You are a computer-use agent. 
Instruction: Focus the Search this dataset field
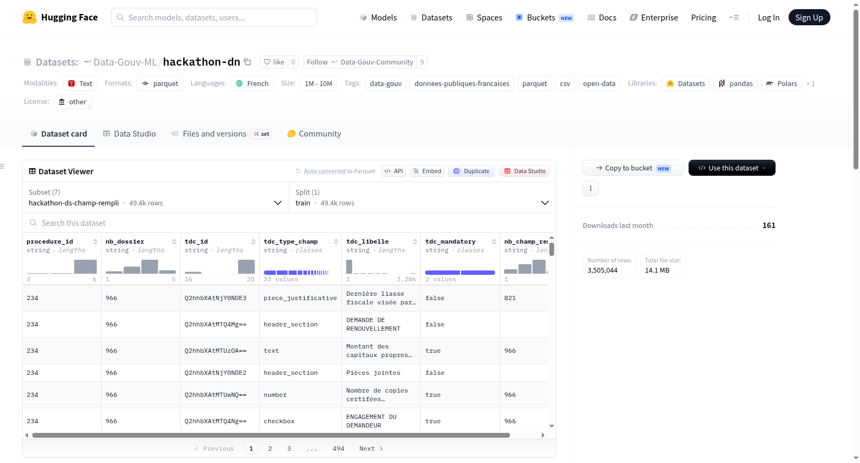tap(289, 223)
